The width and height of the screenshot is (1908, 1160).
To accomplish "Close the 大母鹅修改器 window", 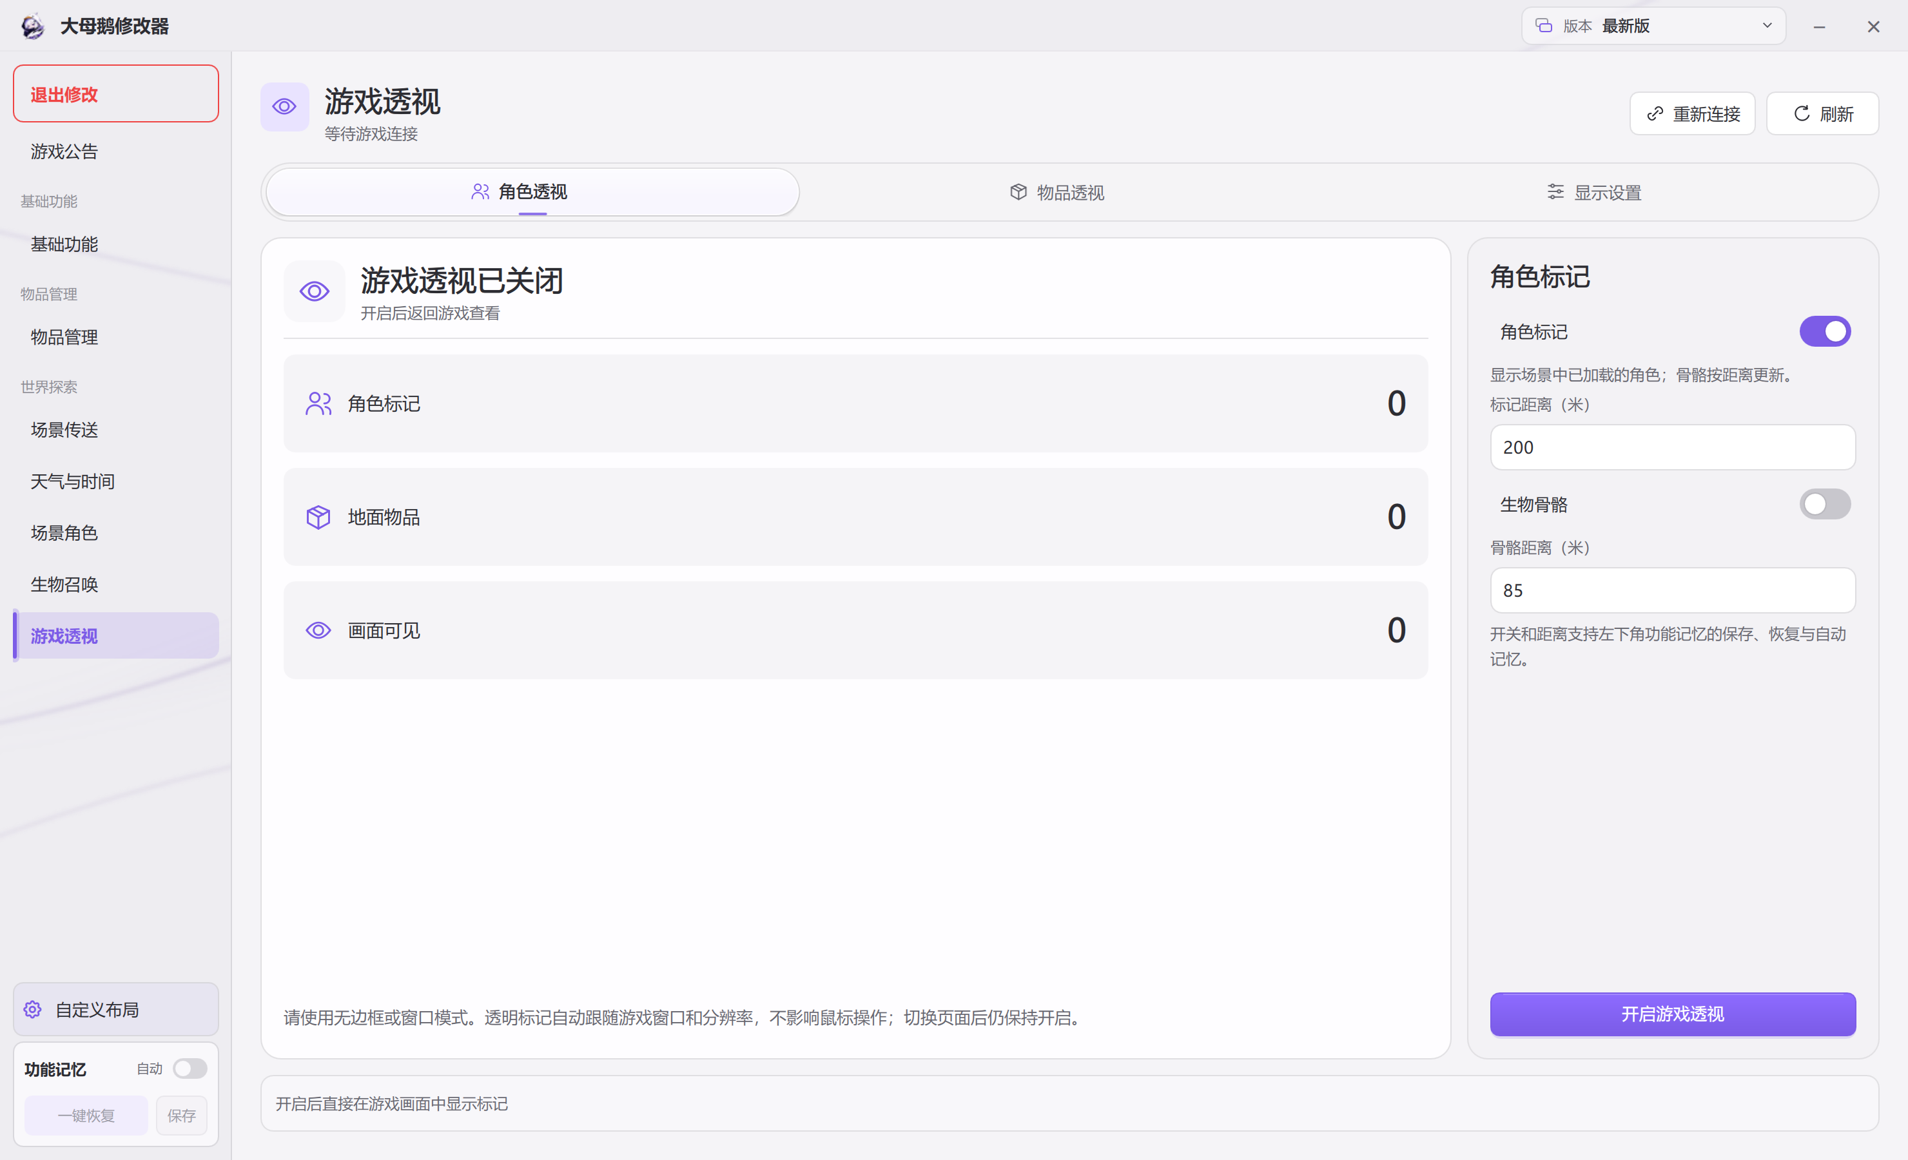I will click(1873, 26).
